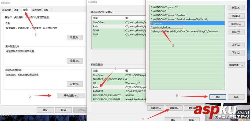This screenshot has width=251, height=121.
Task: Move the entry down with 下移(O)
Action: pos(236,53)
